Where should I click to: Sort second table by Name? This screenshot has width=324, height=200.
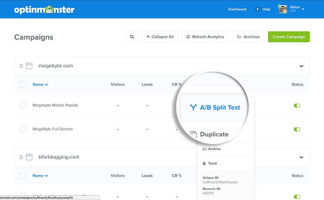pyautogui.click(x=40, y=176)
